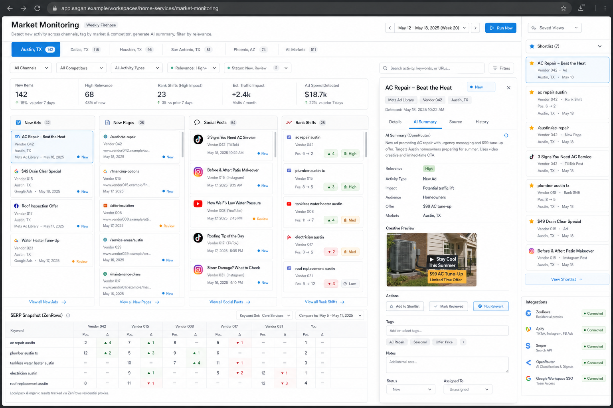613x408 pixels.
Task: Select the Austin, TX market tab
Action: [36, 49]
